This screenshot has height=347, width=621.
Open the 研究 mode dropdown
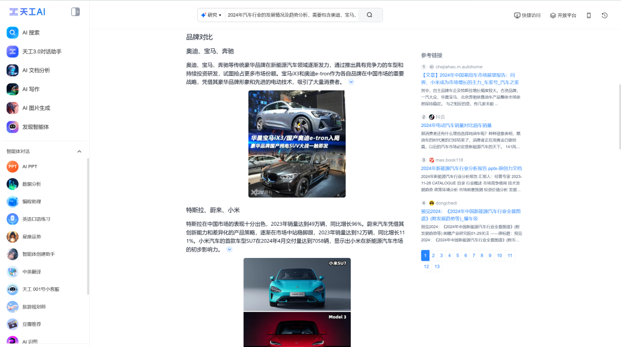[211, 15]
